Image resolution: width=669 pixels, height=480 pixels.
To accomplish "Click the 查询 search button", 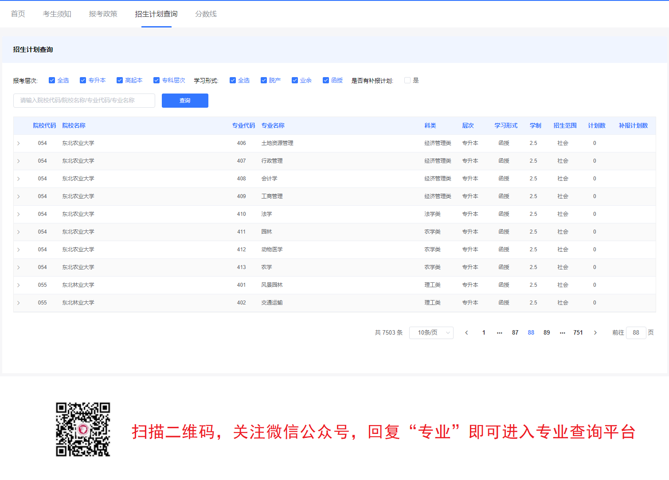I will [x=185, y=101].
